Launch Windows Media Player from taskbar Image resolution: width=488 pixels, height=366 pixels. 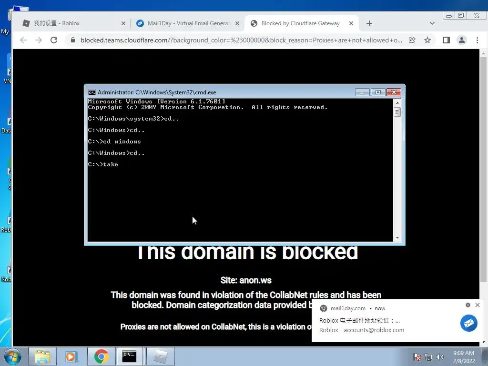click(x=71, y=356)
